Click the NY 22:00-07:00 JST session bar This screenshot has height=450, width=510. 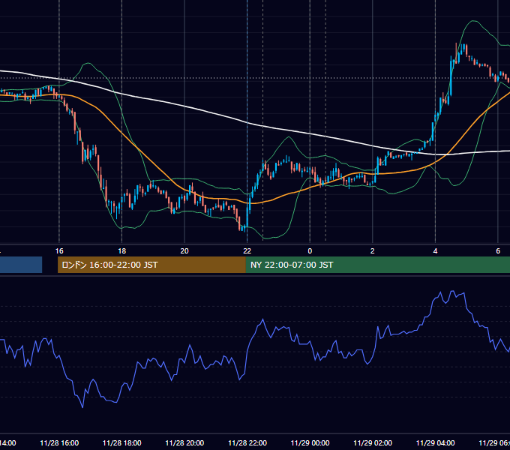pyautogui.click(x=377, y=265)
